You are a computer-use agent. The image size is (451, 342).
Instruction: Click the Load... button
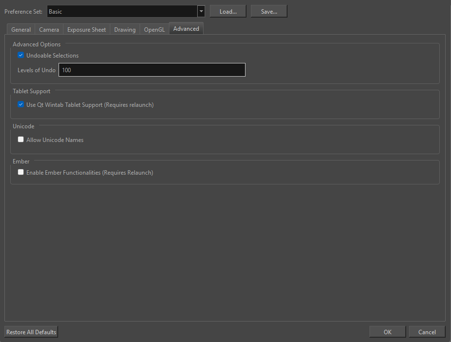[228, 12]
